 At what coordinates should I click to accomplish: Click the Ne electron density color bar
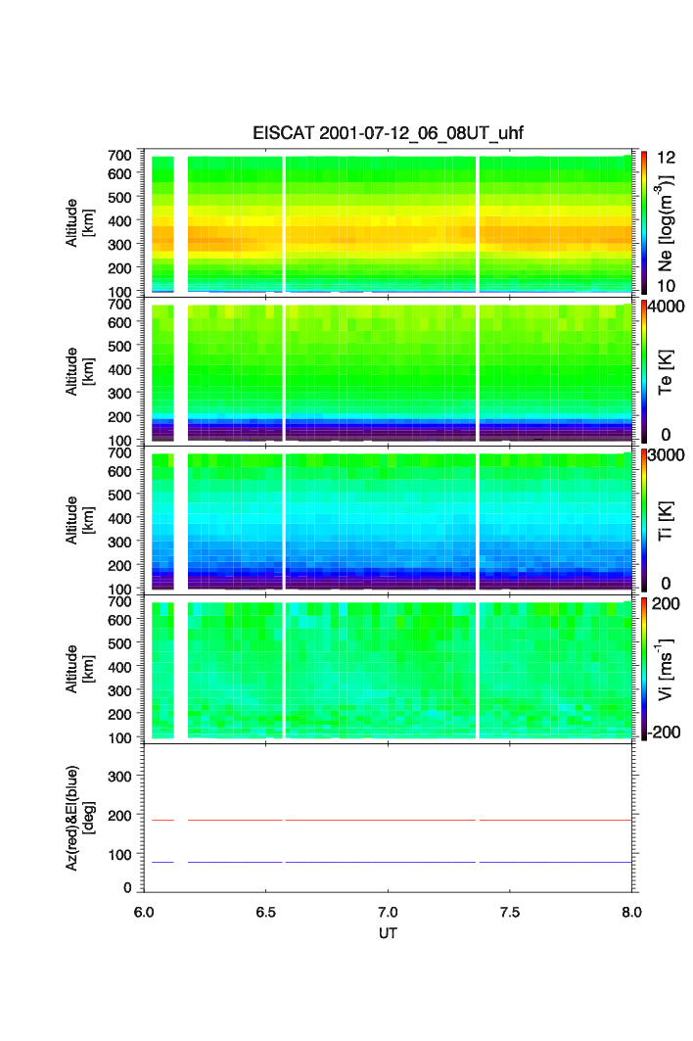tap(645, 221)
